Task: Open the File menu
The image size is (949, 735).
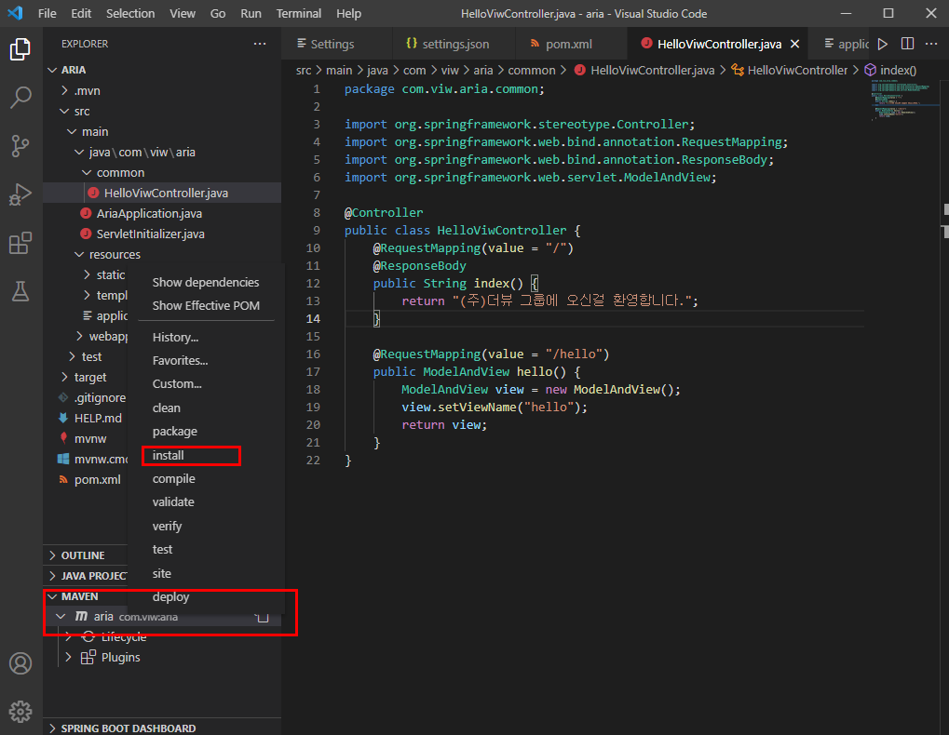Action: 47,13
